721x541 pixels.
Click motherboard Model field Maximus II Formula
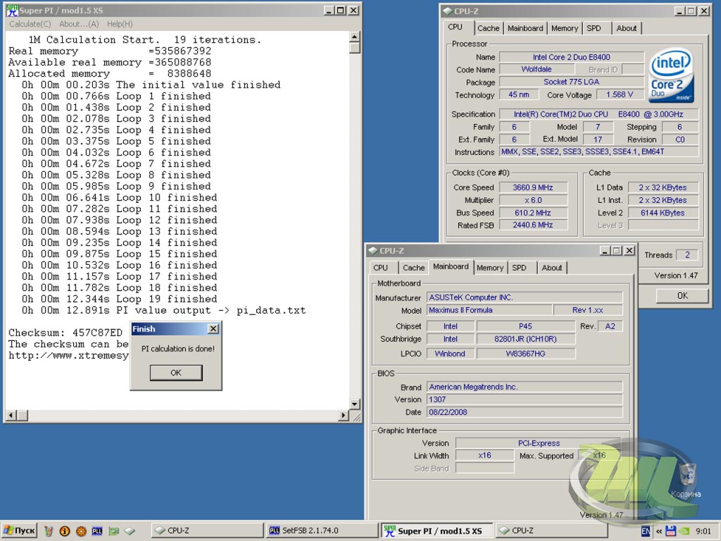point(489,310)
